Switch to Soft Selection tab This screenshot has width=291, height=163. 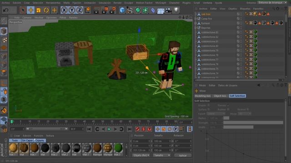coord(237,96)
